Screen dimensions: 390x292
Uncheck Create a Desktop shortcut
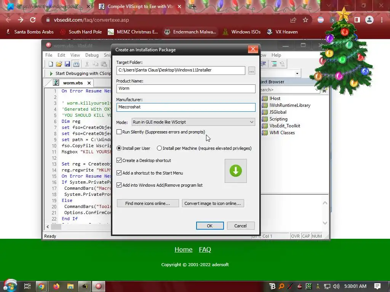(119, 160)
